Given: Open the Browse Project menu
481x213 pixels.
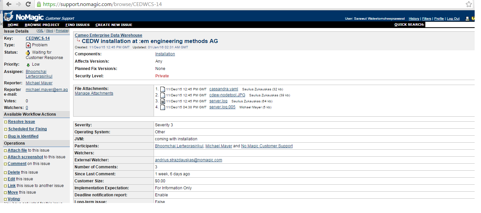Looking at the screenshot, I should [42, 25].
